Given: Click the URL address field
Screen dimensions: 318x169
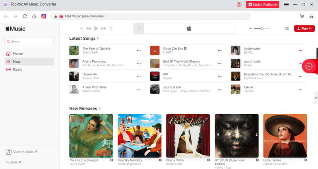Looking at the screenshot, I should 150,16.
